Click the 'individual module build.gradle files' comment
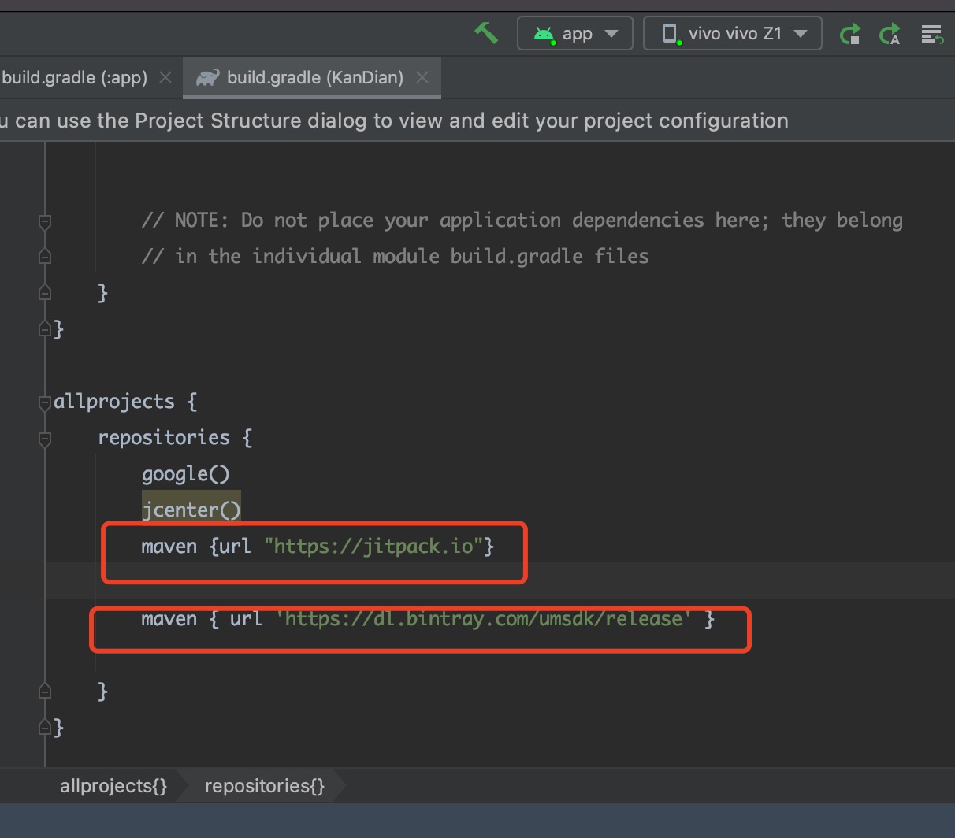This screenshot has height=838, width=955. [395, 256]
